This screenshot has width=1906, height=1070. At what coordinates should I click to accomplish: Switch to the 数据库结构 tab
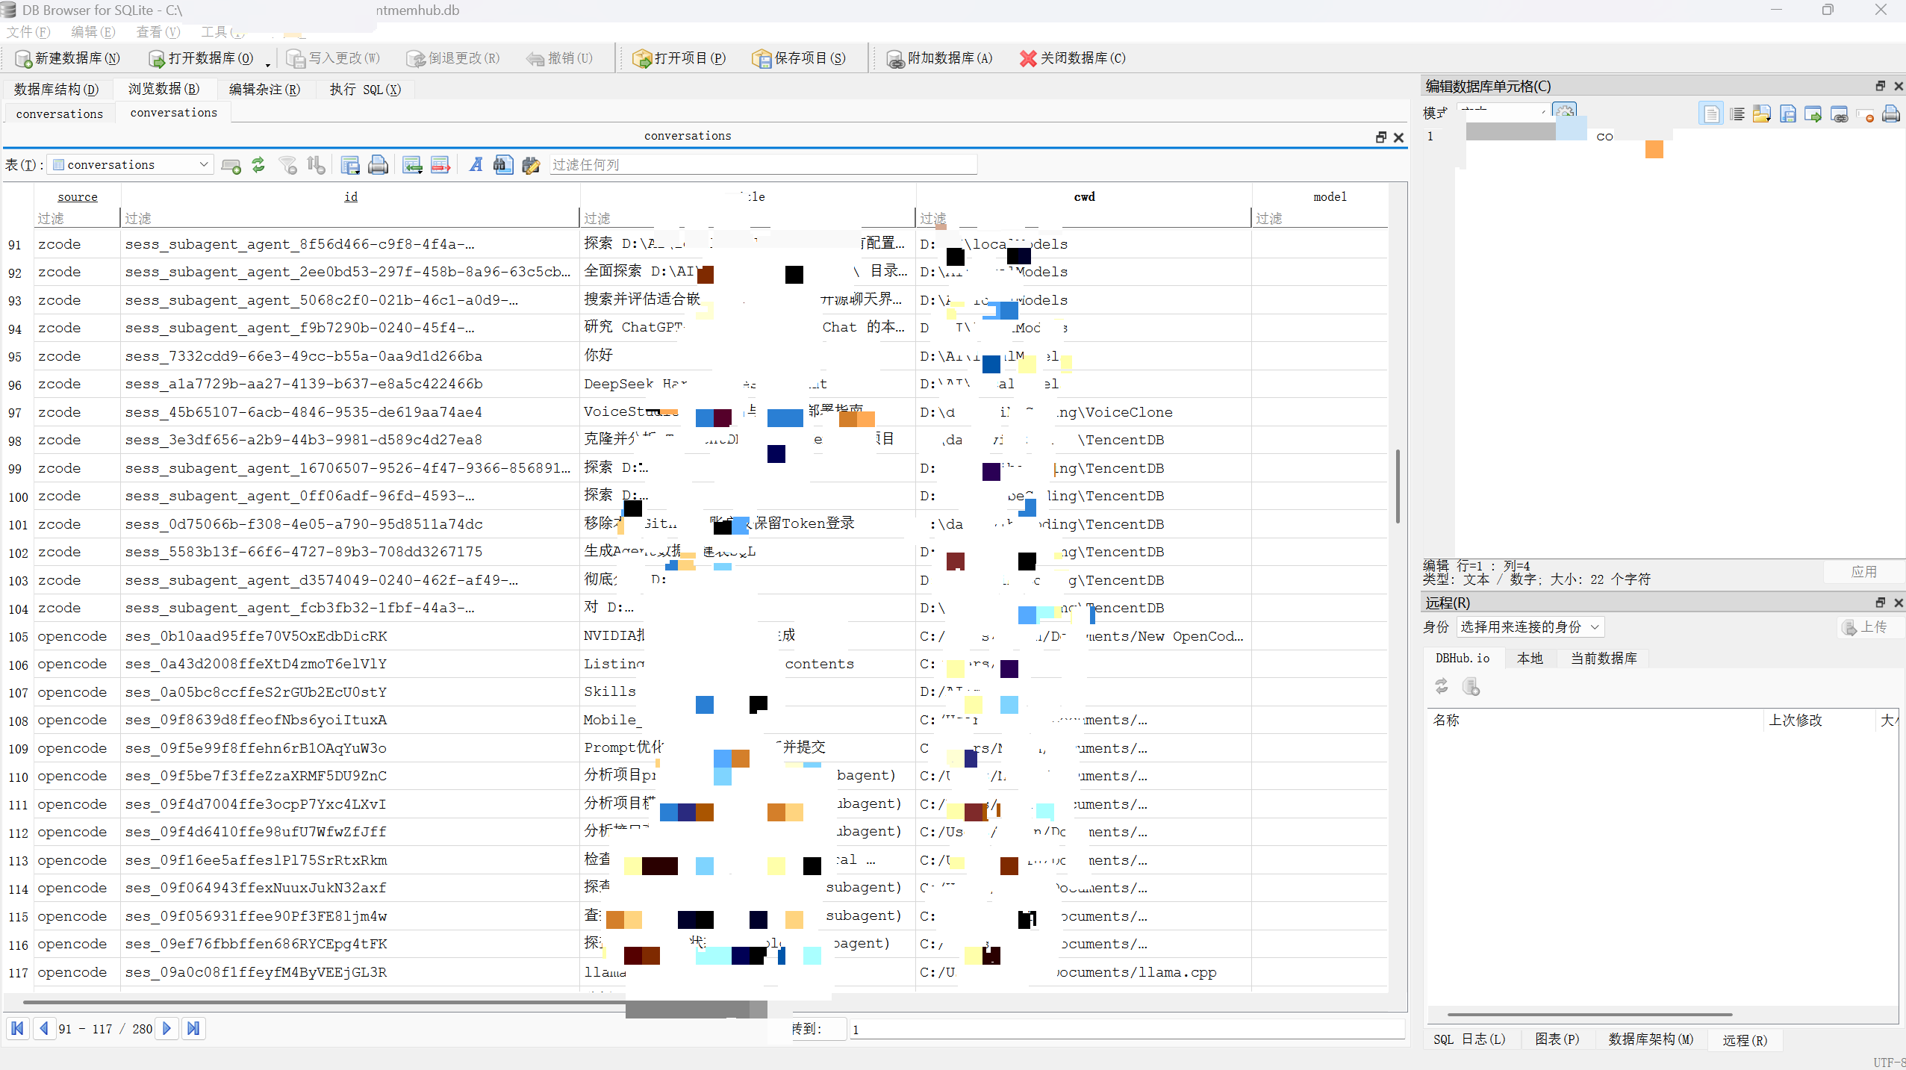coord(57,90)
